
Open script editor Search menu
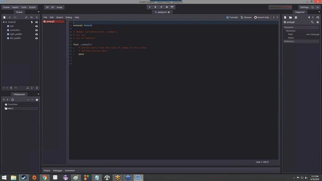60,18
